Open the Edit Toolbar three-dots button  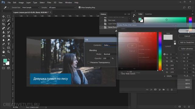pyautogui.click(x=3, y=56)
